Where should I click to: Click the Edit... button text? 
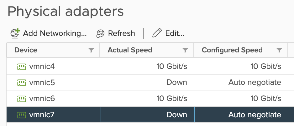tap(175, 33)
